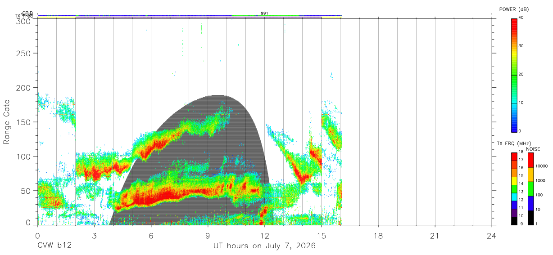Click the 250 tick label on Range Gate axis

pos(23,54)
